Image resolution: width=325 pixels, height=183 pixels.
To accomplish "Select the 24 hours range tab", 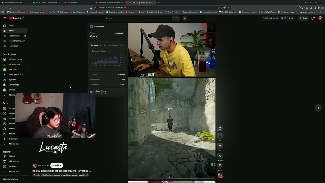I will point(94,45).
